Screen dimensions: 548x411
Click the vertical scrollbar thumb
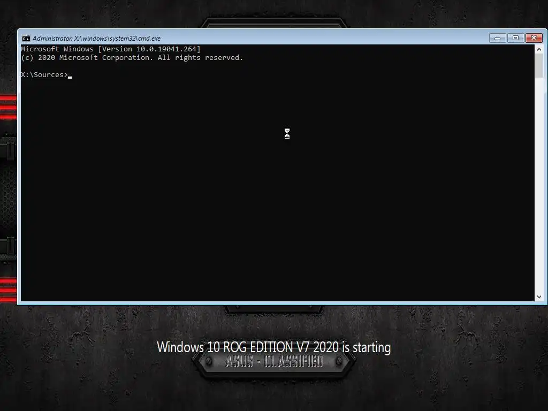[x=539, y=66]
